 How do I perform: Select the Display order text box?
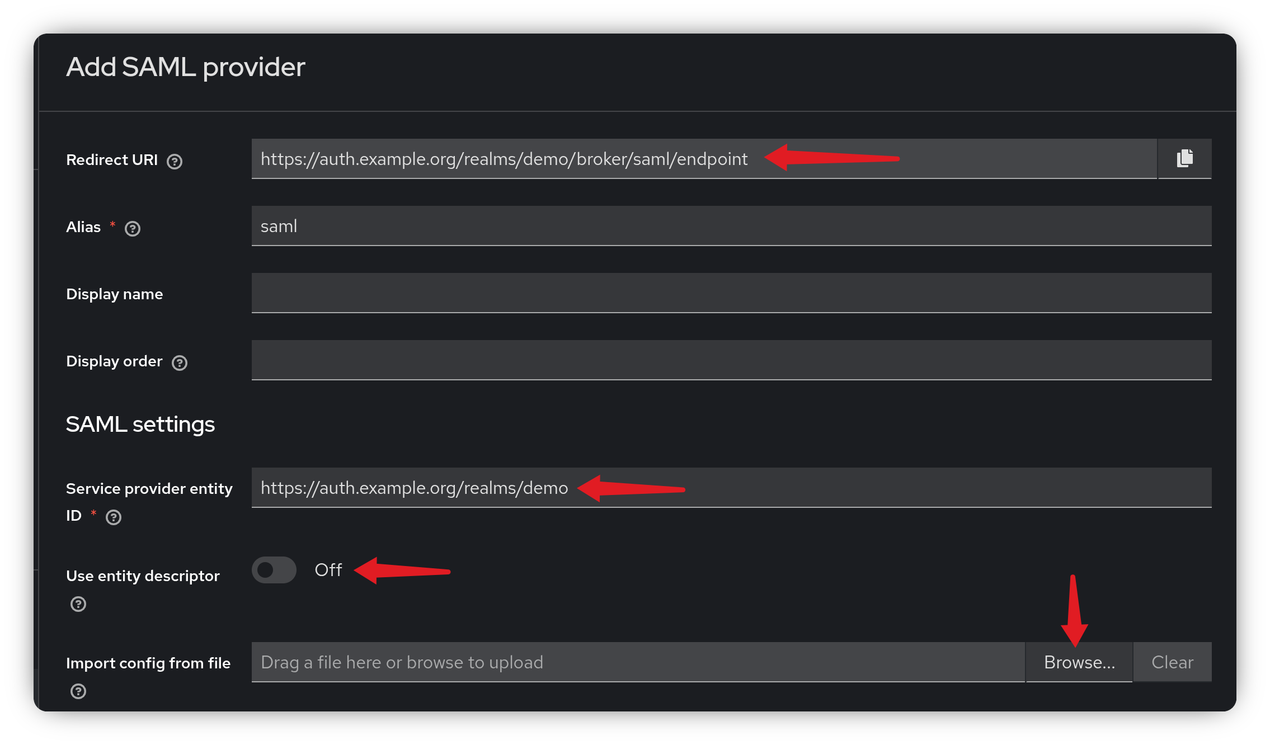[x=731, y=360]
